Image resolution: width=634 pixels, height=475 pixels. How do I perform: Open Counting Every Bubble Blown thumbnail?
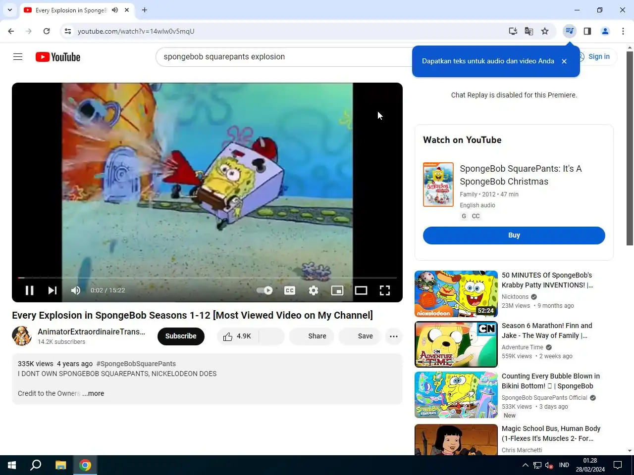[x=456, y=395]
